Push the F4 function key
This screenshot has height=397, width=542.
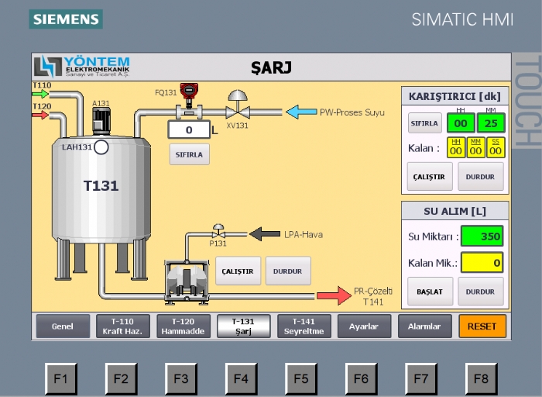pos(241,378)
